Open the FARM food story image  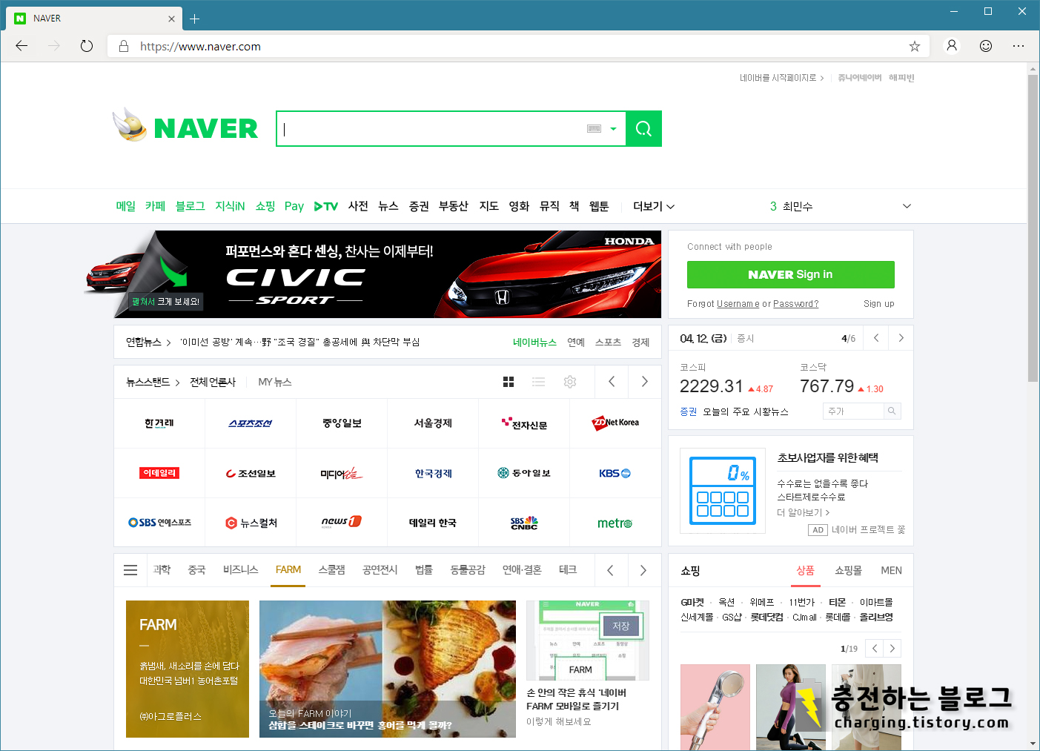tap(388, 669)
